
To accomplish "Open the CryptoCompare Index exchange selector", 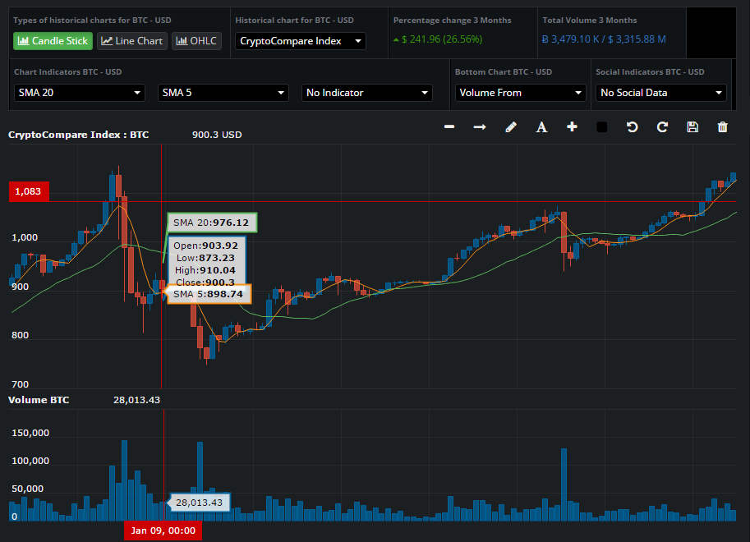I will tap(300, 40).
